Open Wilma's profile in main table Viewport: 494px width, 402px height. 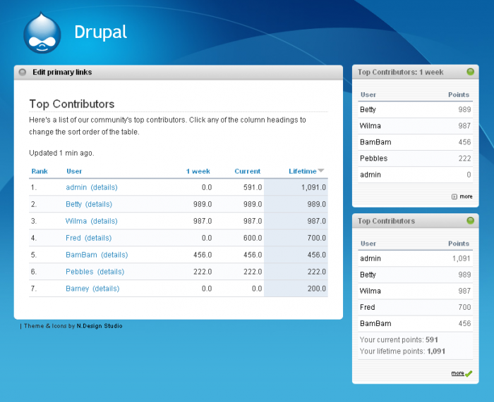pyautogui.click(x=76, y=221)
